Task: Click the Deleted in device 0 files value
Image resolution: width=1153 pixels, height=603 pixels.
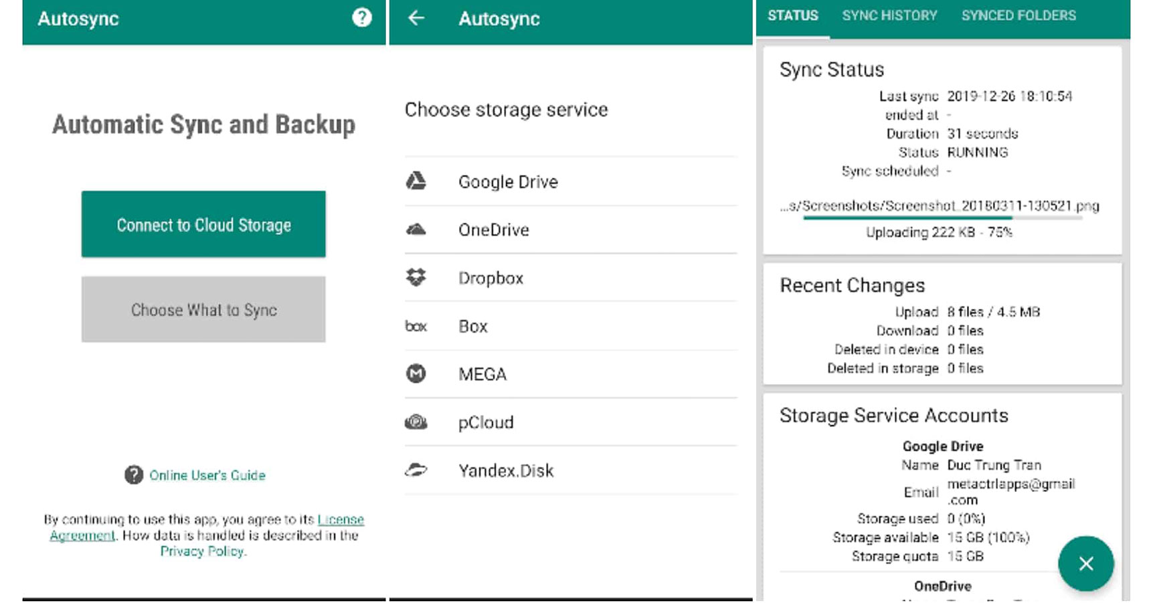Action: click(x=965, y=349)
